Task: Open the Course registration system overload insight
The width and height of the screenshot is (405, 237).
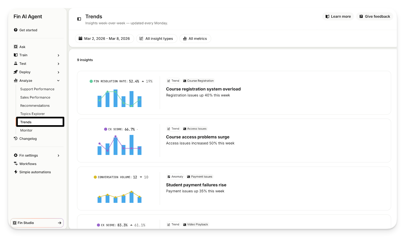Action: 203,89
